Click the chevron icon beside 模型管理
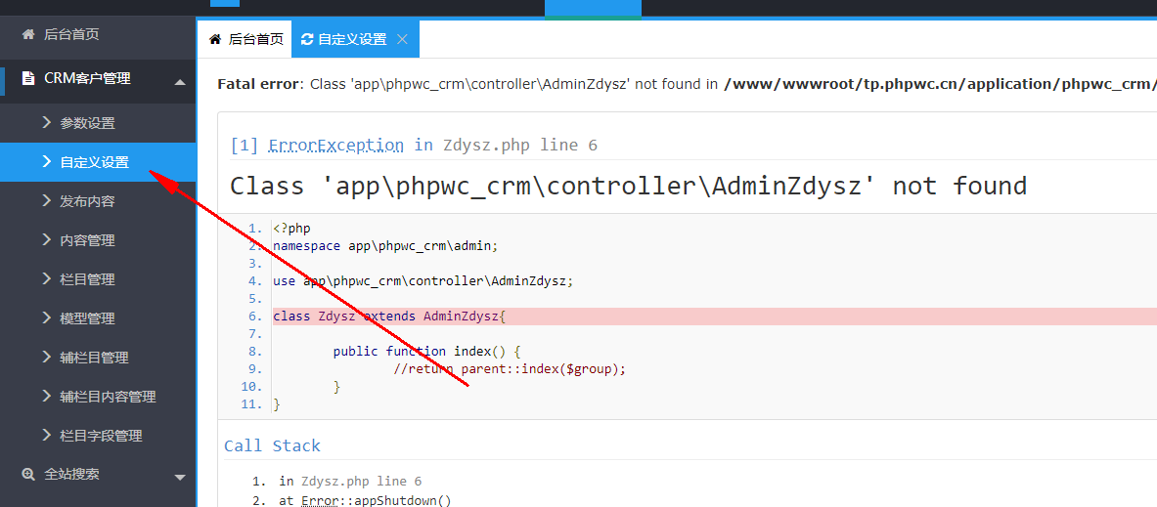 coord(47,317)
